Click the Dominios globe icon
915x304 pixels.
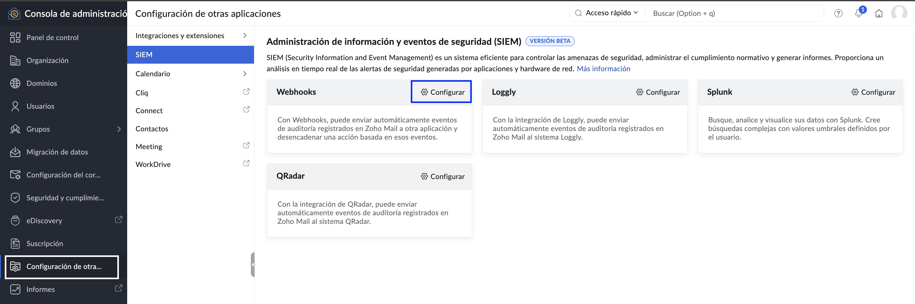tap(15, 83)
